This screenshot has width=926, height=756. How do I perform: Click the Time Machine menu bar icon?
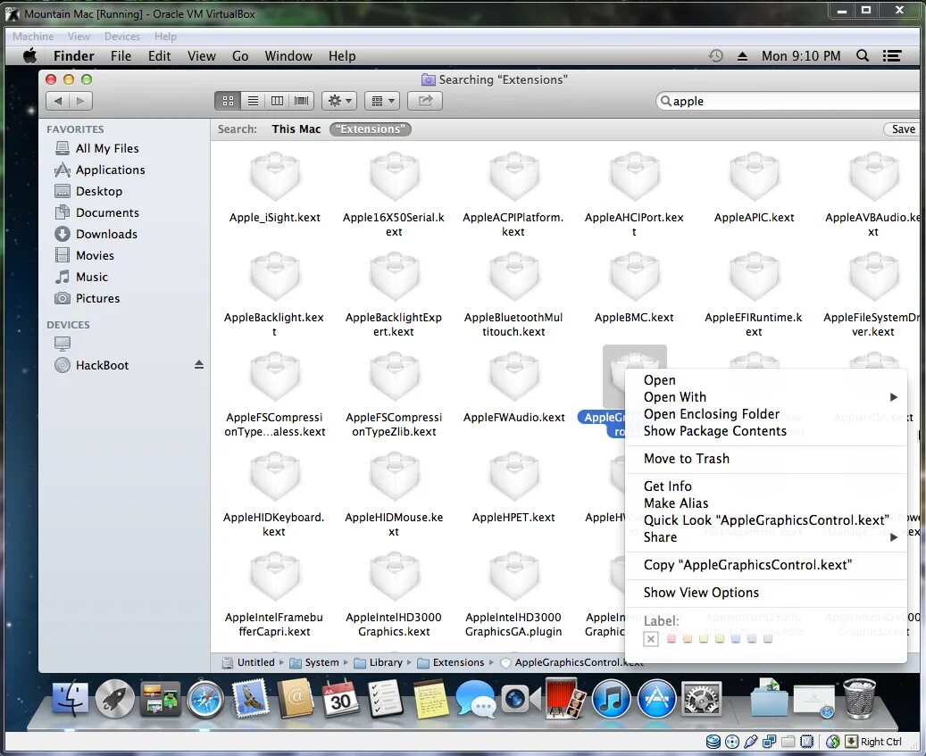[x=716, y=56]
